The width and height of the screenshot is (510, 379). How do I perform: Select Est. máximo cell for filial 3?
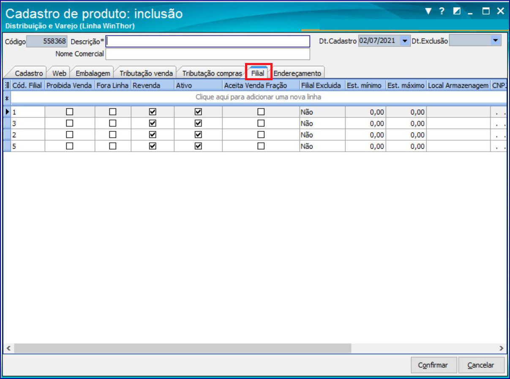pyautogui.click(x=406, y=123)
